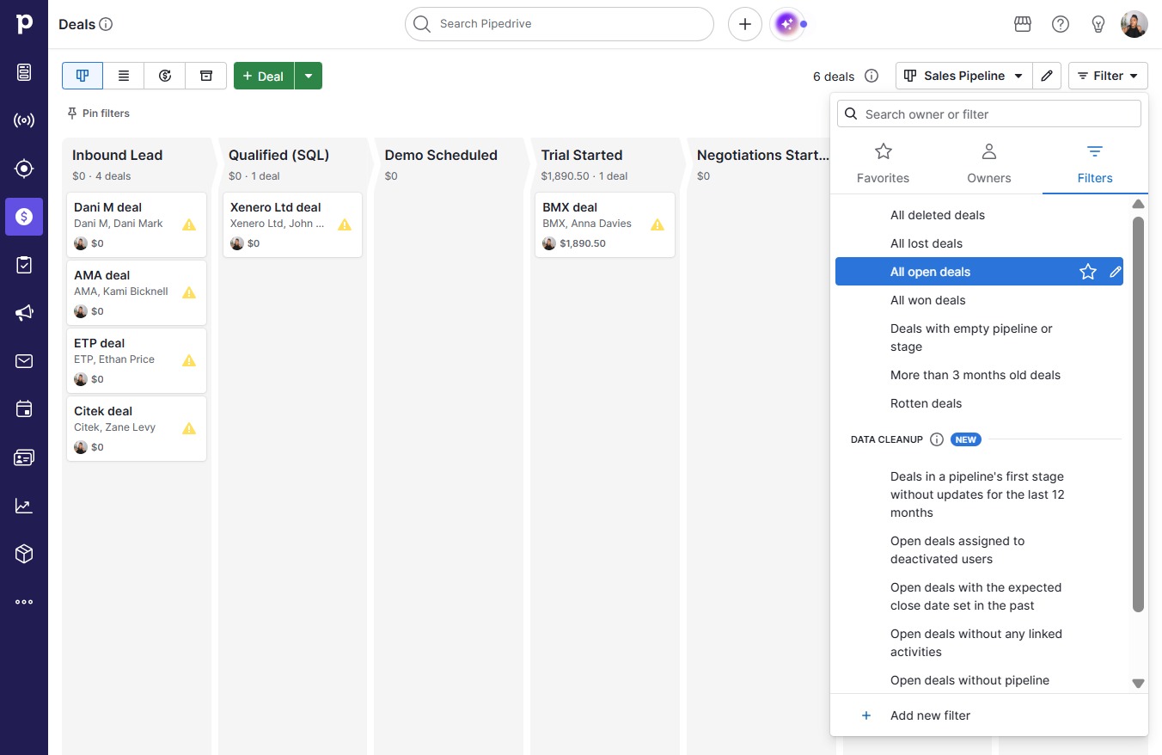Select the All won deals filter
This screenshot has height=755, width=1162.
[979, 300]
